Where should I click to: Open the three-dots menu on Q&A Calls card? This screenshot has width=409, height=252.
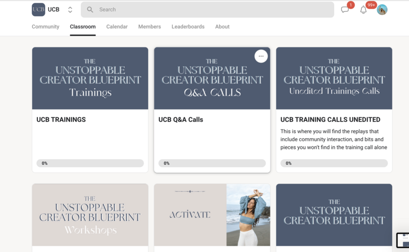click(x=261, y=56)
